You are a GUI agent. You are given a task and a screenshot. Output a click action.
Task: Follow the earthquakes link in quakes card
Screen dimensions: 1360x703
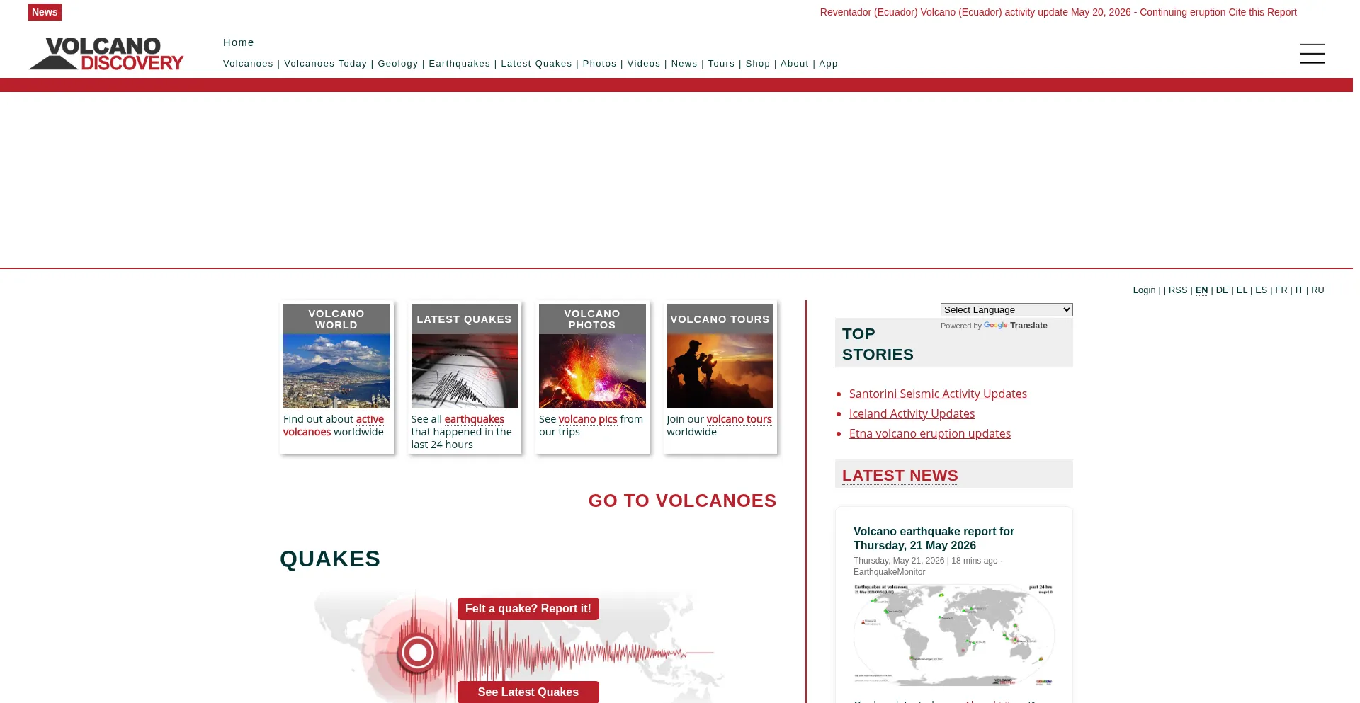coord(475,419)
